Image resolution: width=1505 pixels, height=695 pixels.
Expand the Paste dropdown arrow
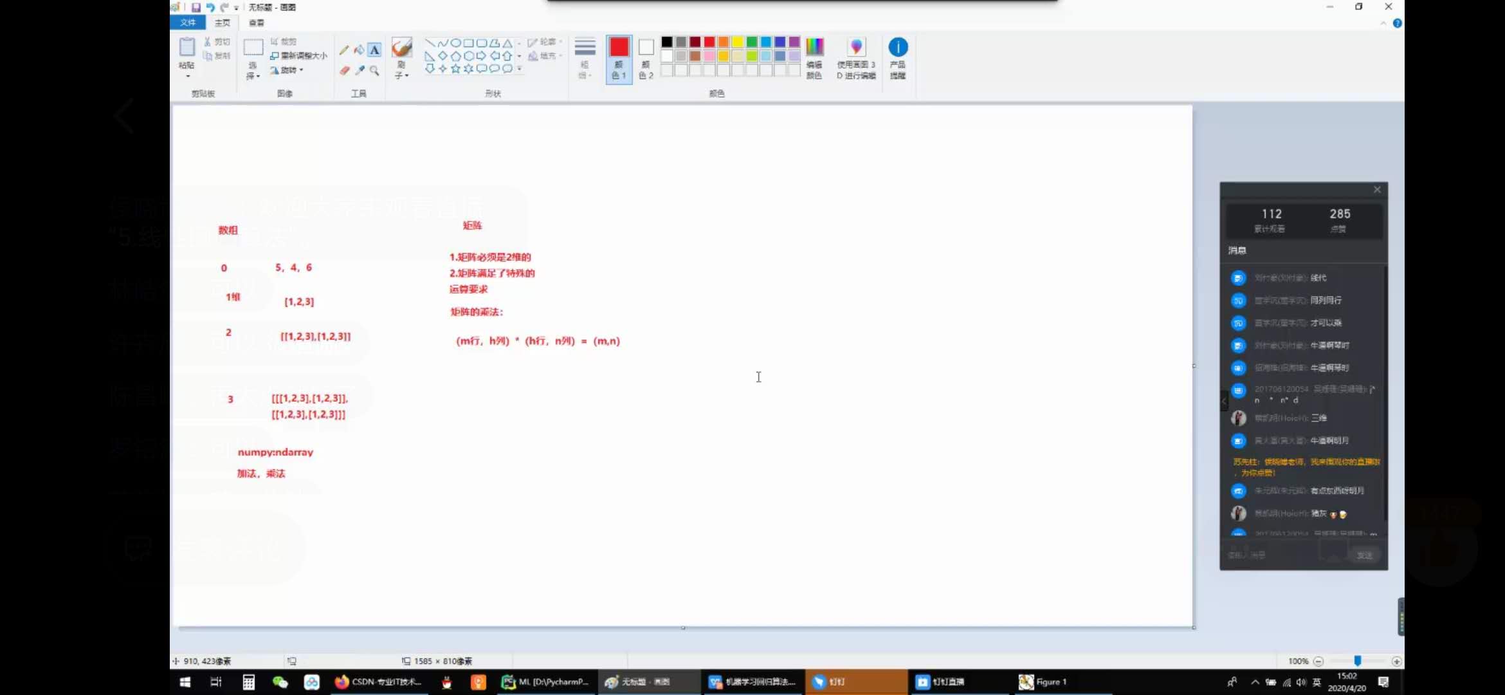coord(188,77)
